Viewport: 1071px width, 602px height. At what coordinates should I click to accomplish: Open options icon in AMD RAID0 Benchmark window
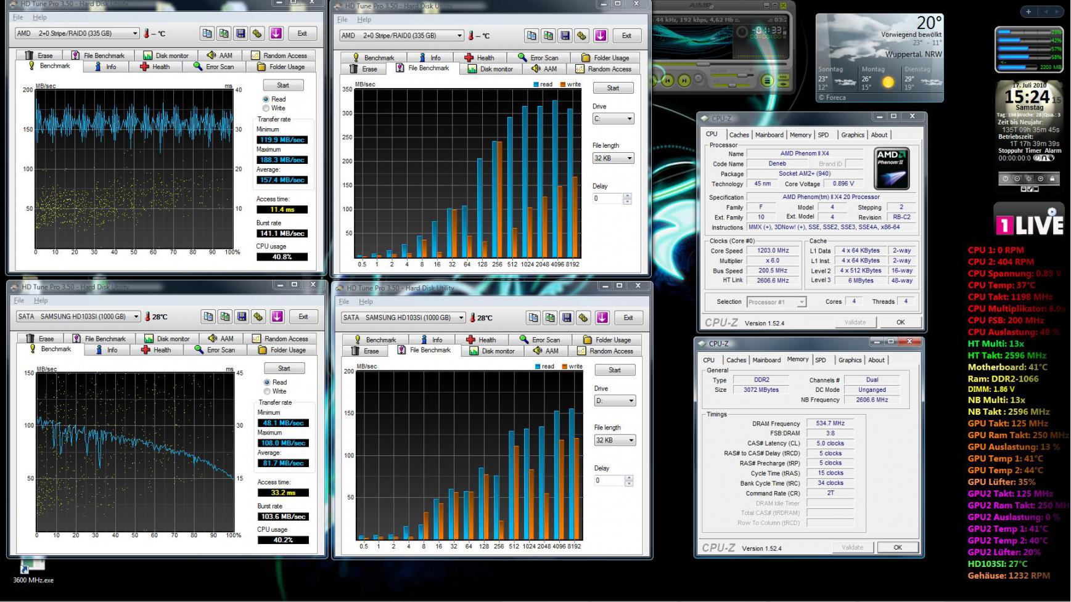(257, 33)
